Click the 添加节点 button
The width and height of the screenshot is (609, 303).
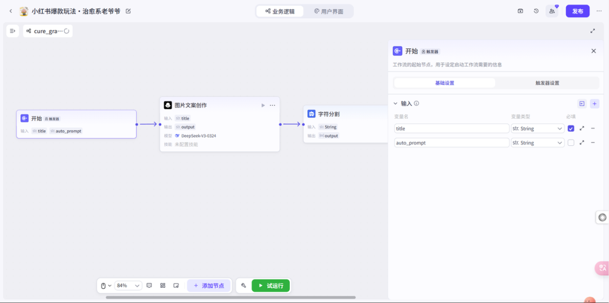(x=209, y=286)
